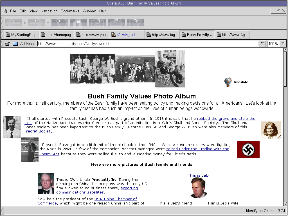The height and width of the screenshot is (216, 288).
Task: Open the zoom percentage dropdown
Action: pos(283,44)
